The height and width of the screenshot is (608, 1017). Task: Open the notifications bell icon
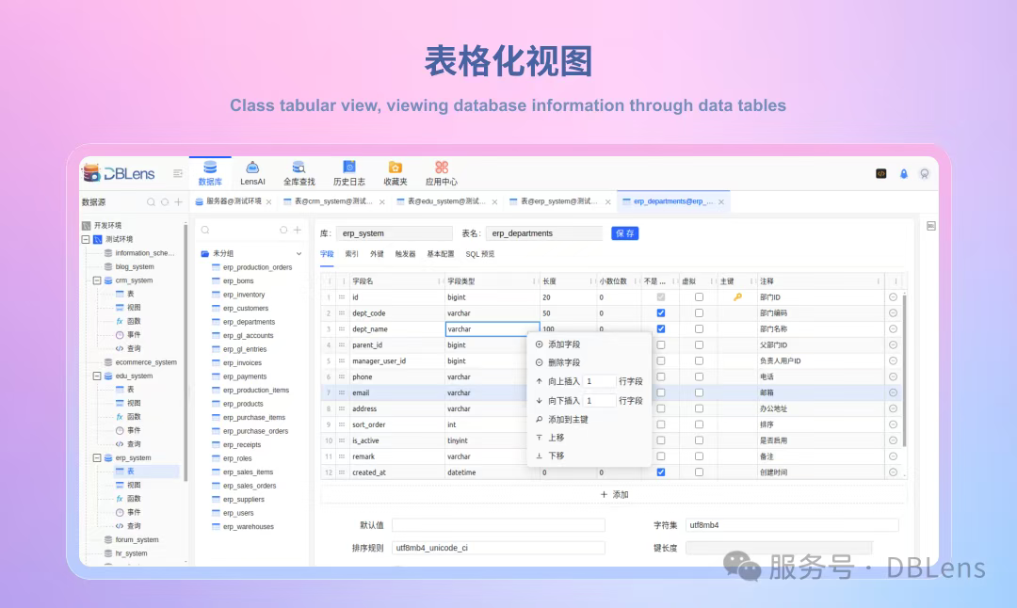904,174
